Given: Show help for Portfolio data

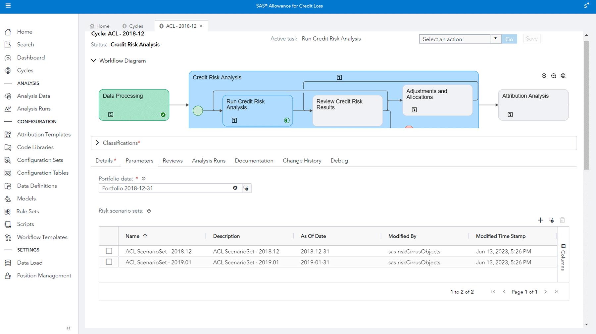Looking at the screenshot, I should [144, 179].
